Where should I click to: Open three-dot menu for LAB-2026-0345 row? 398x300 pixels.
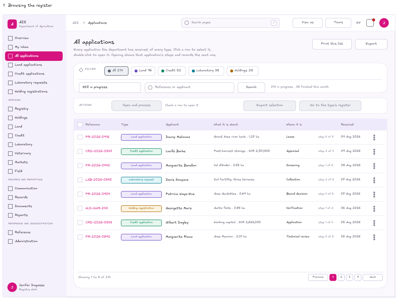pos(374,180)
